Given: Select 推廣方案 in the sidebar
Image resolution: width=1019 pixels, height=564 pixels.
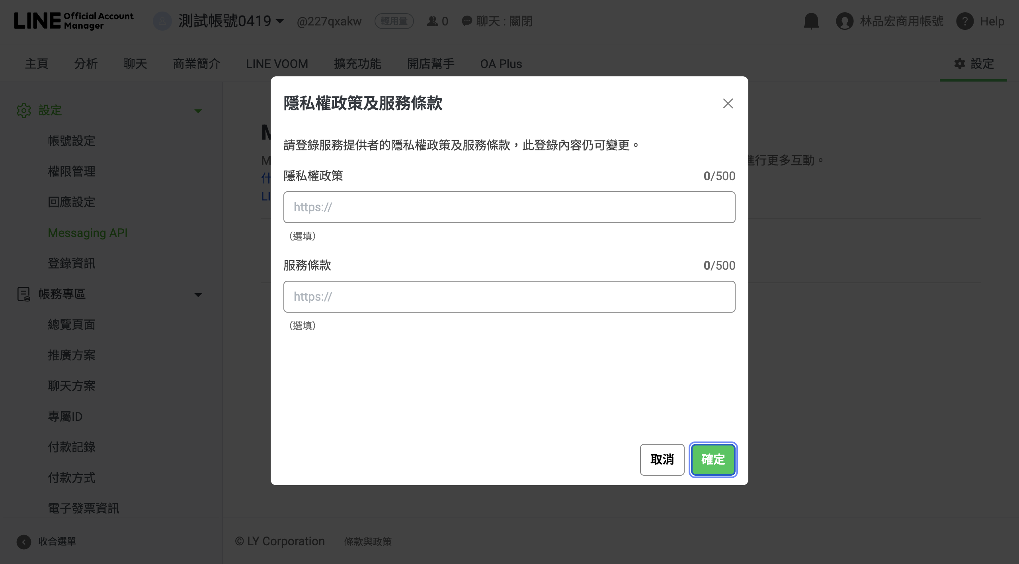Looking at the screenshot, I should (x=72, y=355).
